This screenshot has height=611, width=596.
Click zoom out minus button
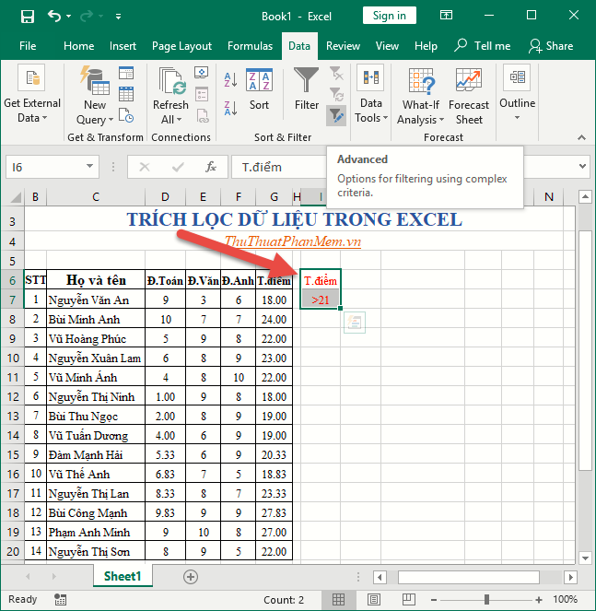tap(434, 600)
